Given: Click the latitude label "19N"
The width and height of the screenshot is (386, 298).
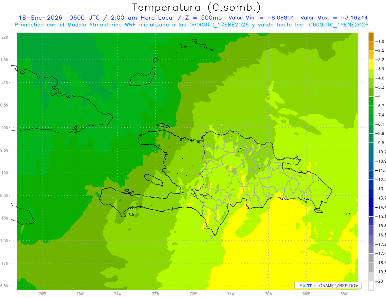Looking at the screenshot, I should point(5,173).
